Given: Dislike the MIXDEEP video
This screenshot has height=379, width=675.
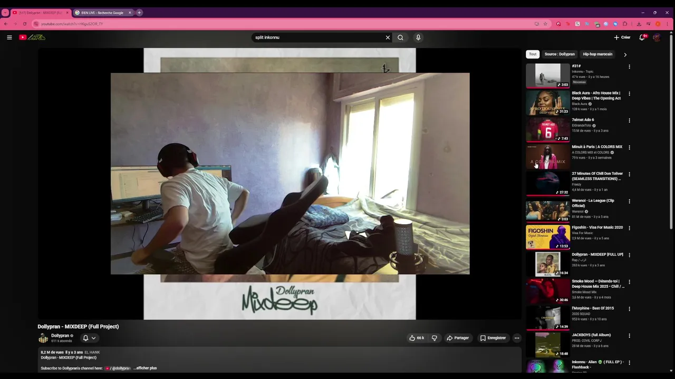Looking at the screenshot, I should (x=435, y=338).
